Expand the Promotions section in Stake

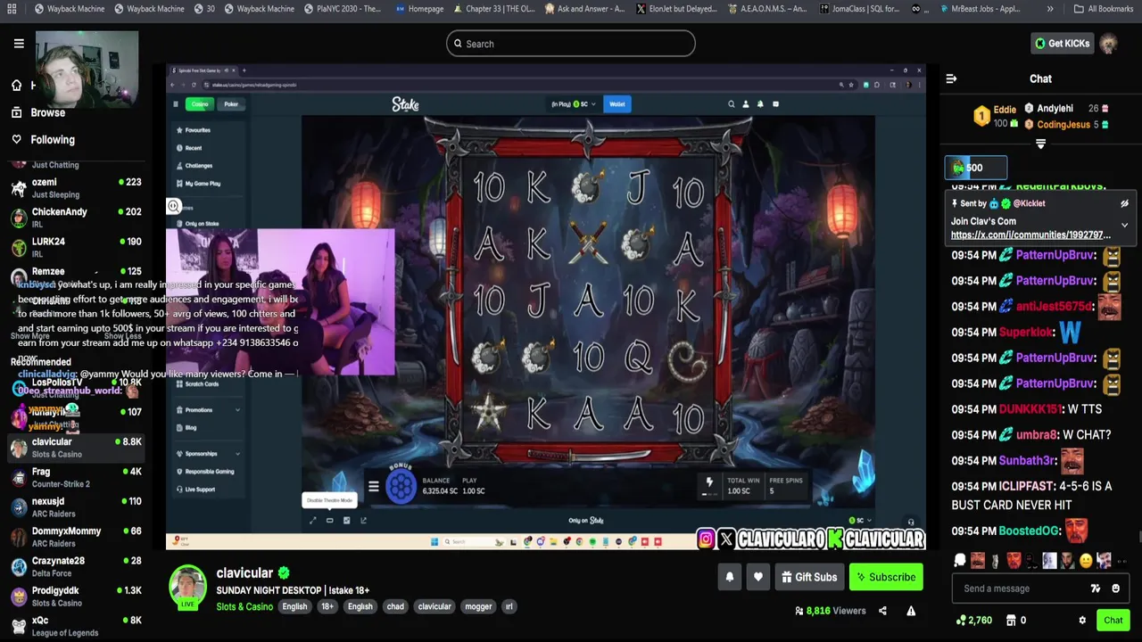(208, 410)
